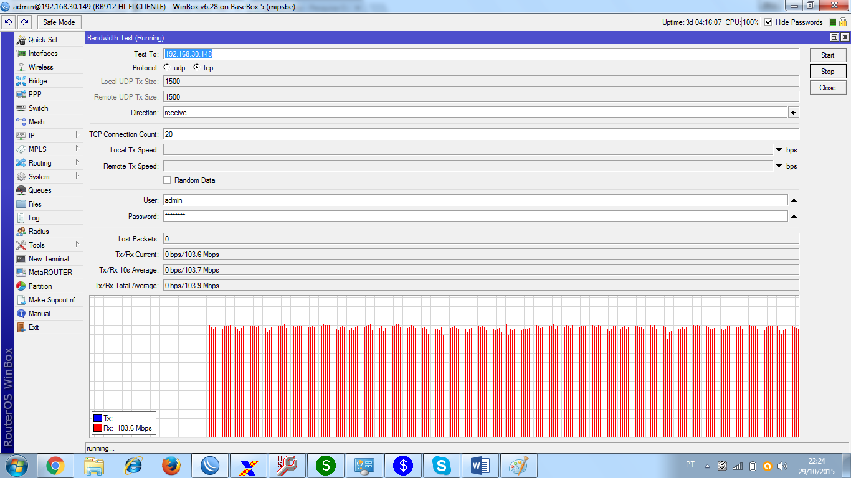Open the Windows Start menu
Viewport: 851px width, 478px height.
pyautogui.click(x=17, y=466)
